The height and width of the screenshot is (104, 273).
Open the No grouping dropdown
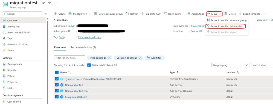click(230, 65)
